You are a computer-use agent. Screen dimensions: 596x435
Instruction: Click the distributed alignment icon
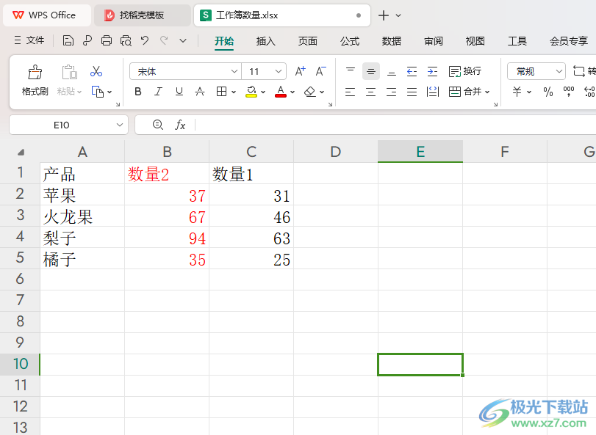433,92
